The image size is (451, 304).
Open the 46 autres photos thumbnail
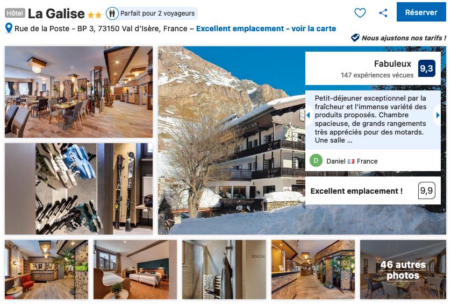[403, 270]
